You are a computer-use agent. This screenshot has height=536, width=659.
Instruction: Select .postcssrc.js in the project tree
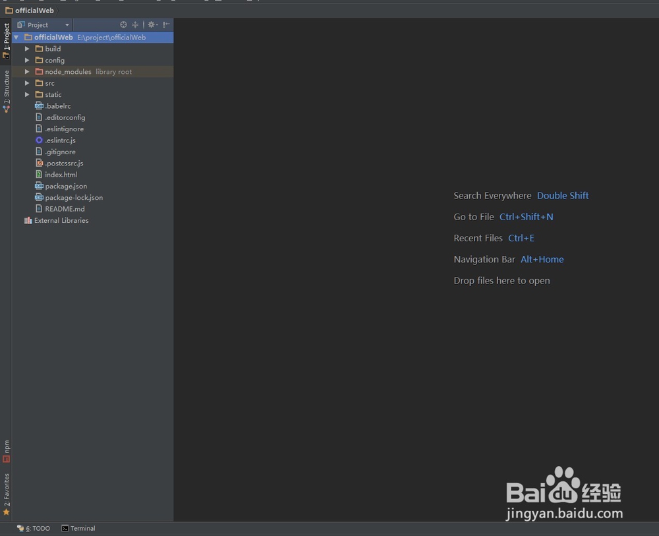coord(65,163)
